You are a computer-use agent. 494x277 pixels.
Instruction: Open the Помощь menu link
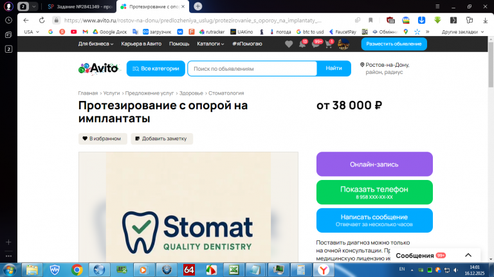(x=179, y=44)
